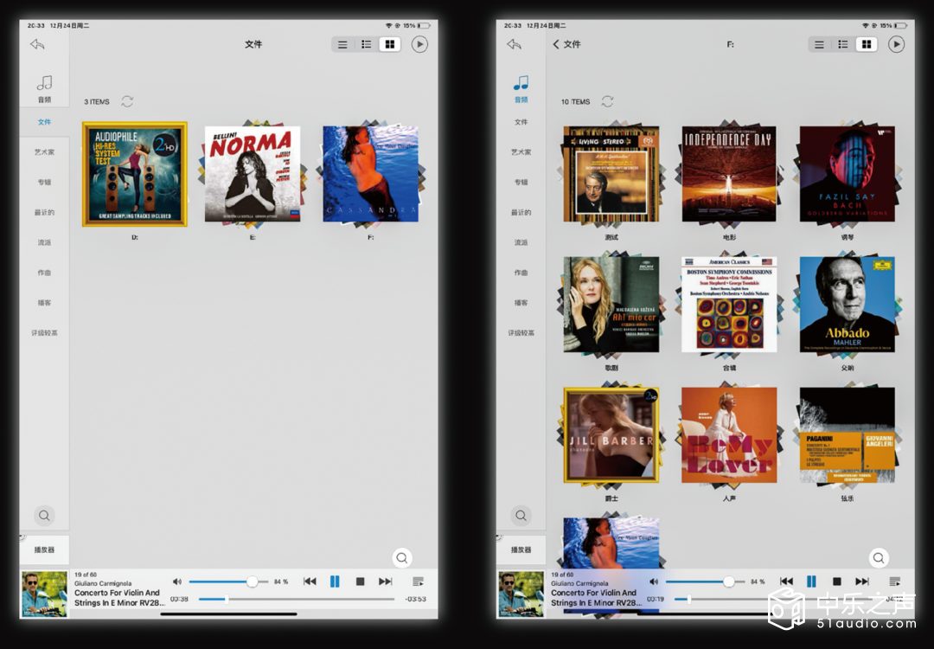Open play queue icon in left player
934x649 pixels.
[x=419, y=581]
